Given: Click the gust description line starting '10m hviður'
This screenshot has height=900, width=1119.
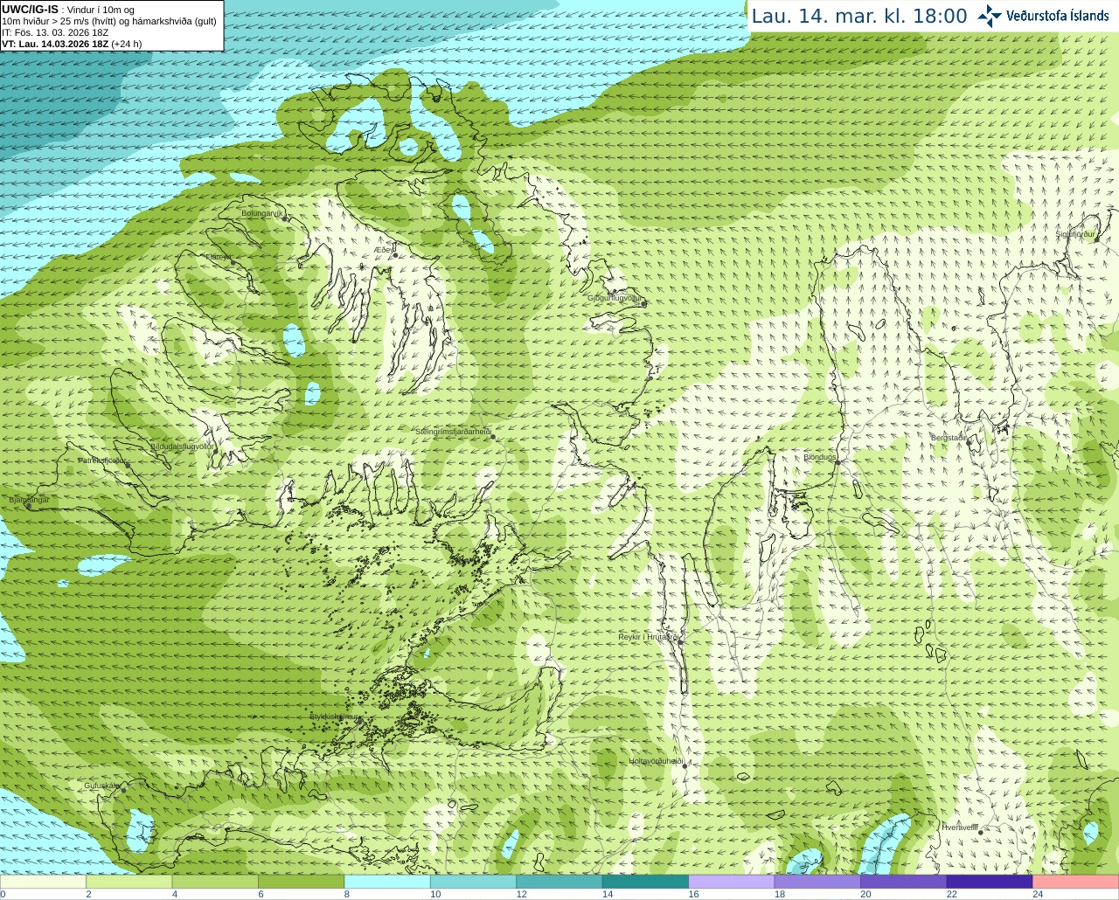Looking at the screenshot, I should pyautogui.click(x=109, y=21).
